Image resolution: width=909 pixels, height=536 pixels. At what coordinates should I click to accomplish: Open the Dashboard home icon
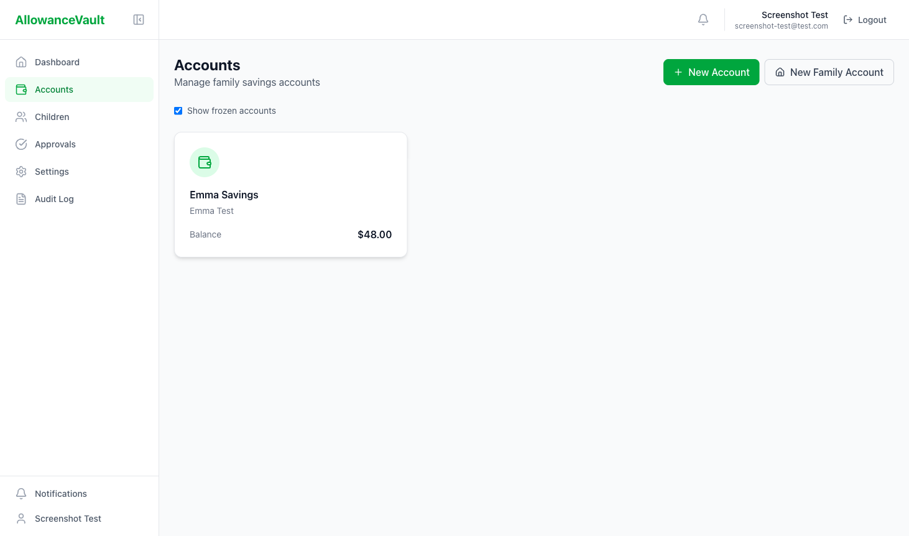pyautogui.click(x=21, y=62)
